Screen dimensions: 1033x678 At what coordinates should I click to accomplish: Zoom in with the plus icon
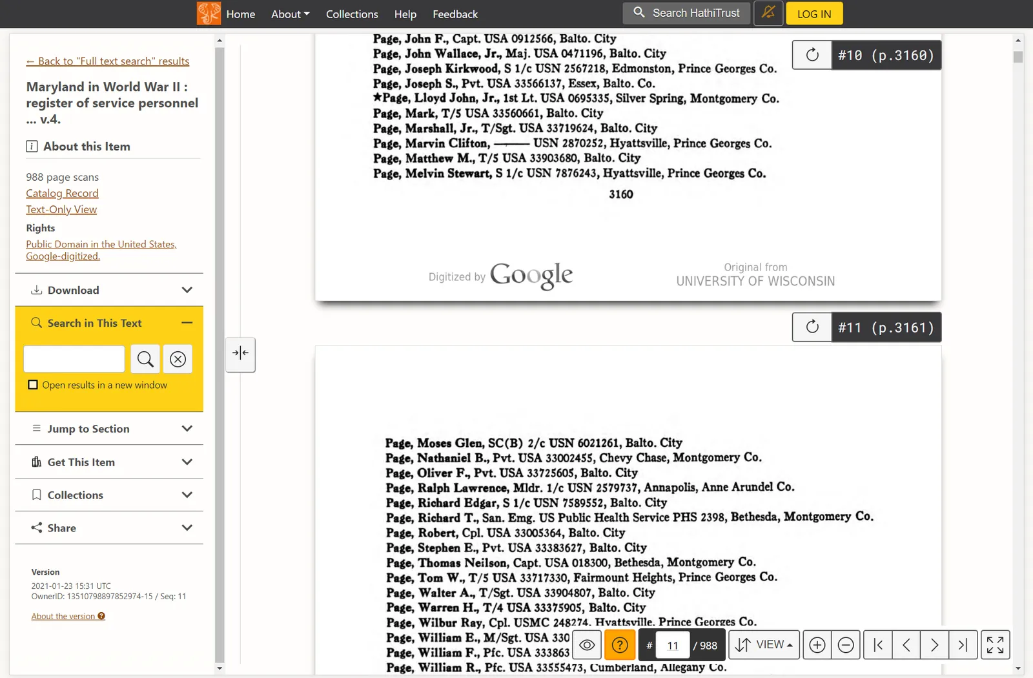pos(817,645)
